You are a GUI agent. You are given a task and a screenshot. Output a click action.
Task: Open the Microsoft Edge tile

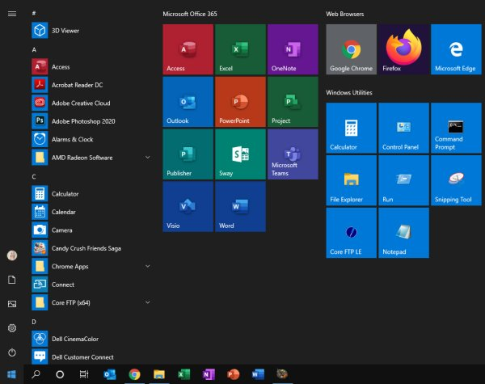pos(456,49)
